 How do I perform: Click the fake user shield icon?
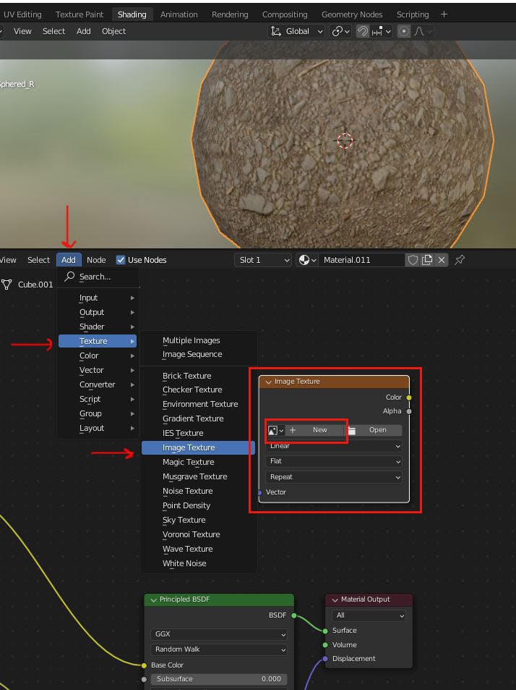(x=413, y=260)
